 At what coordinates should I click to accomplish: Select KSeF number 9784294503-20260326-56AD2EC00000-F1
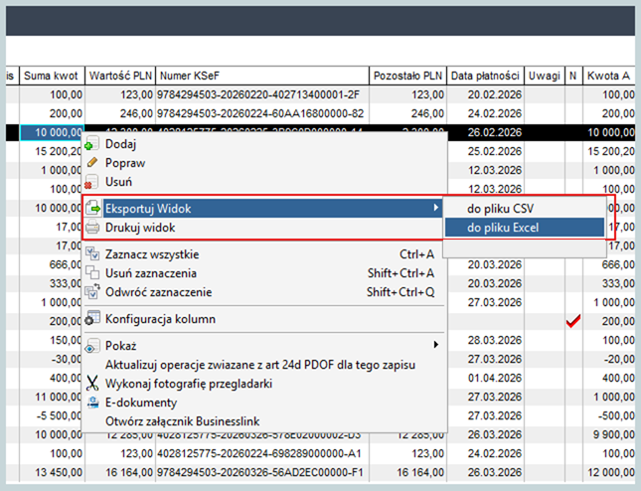tap(260, 472)
